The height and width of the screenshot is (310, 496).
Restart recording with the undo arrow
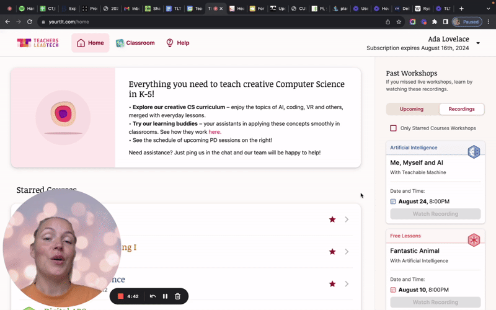(x=153, y=296)
